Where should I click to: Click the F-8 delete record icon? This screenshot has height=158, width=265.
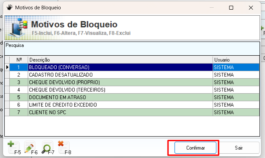[64, 147]
